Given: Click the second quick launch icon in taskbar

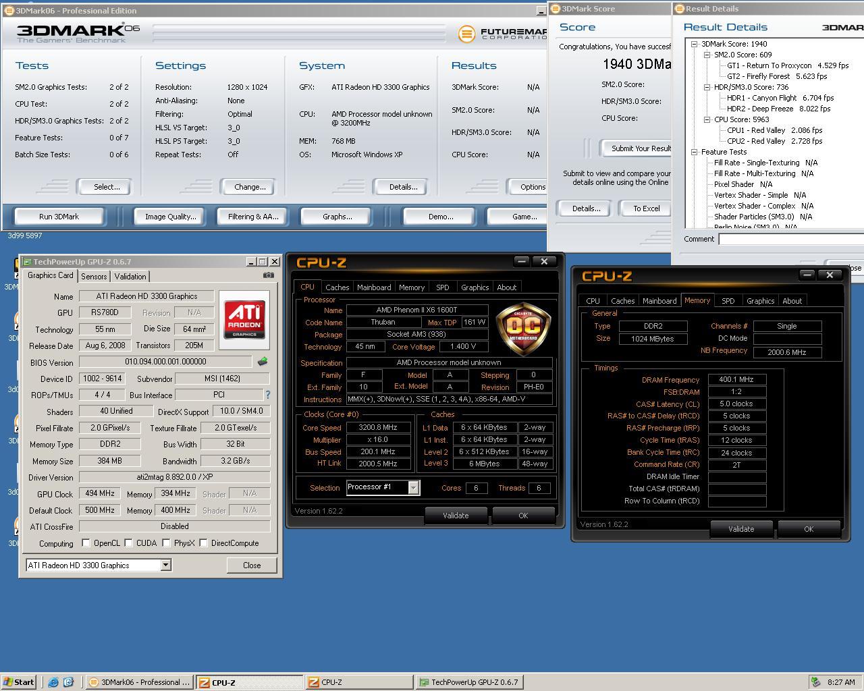Looking at the screenshot, I should pos(68,682).
